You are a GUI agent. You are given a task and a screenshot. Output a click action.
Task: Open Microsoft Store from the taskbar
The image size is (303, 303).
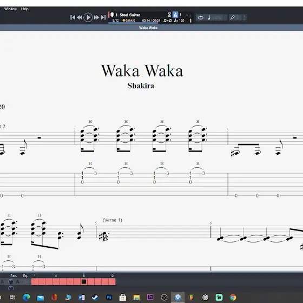pyautogui.click(x=123, y=297)
